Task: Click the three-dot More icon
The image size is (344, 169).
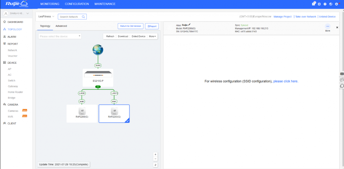Action: [328, 26]
